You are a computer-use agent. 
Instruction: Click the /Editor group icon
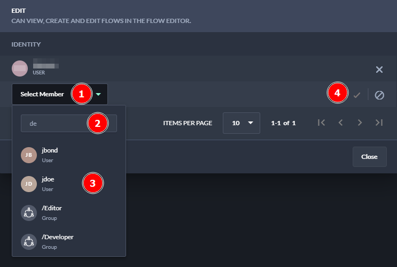pyautogui.click(x=29, y=212)
